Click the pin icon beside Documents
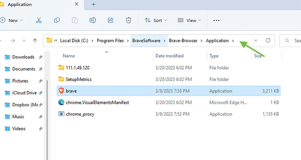 (x=41, y=69)
